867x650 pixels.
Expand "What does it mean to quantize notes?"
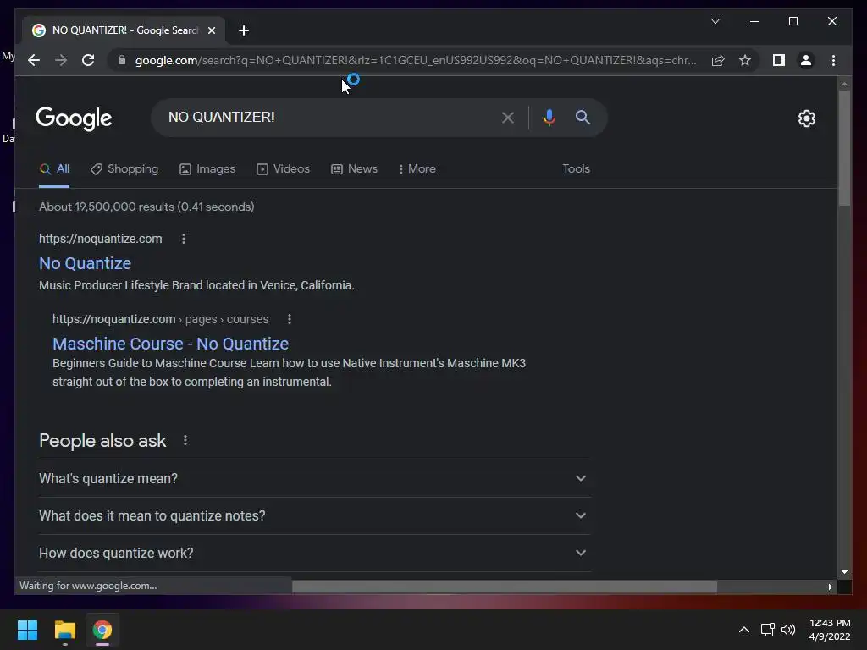tap(314, 515)
